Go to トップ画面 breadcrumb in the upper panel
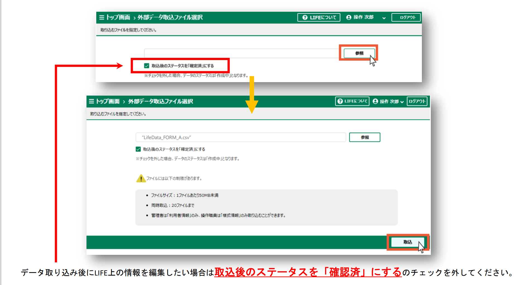The image size is (524, 285). (118, 17)
